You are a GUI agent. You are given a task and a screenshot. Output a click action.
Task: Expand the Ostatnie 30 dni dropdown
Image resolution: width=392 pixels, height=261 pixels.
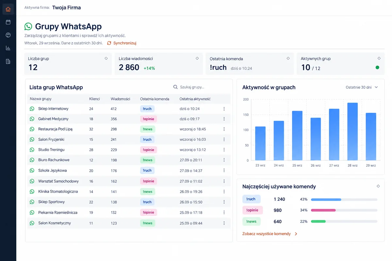[x=362, y=87]
